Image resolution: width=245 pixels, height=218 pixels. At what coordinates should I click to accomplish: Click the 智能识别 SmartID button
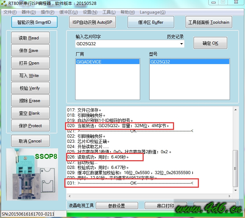[x=34, y=22]
